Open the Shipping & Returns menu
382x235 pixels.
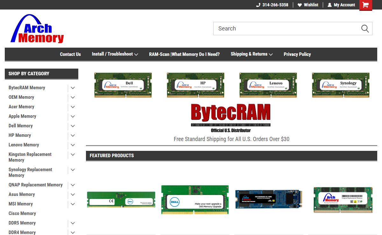click(252, 54)
